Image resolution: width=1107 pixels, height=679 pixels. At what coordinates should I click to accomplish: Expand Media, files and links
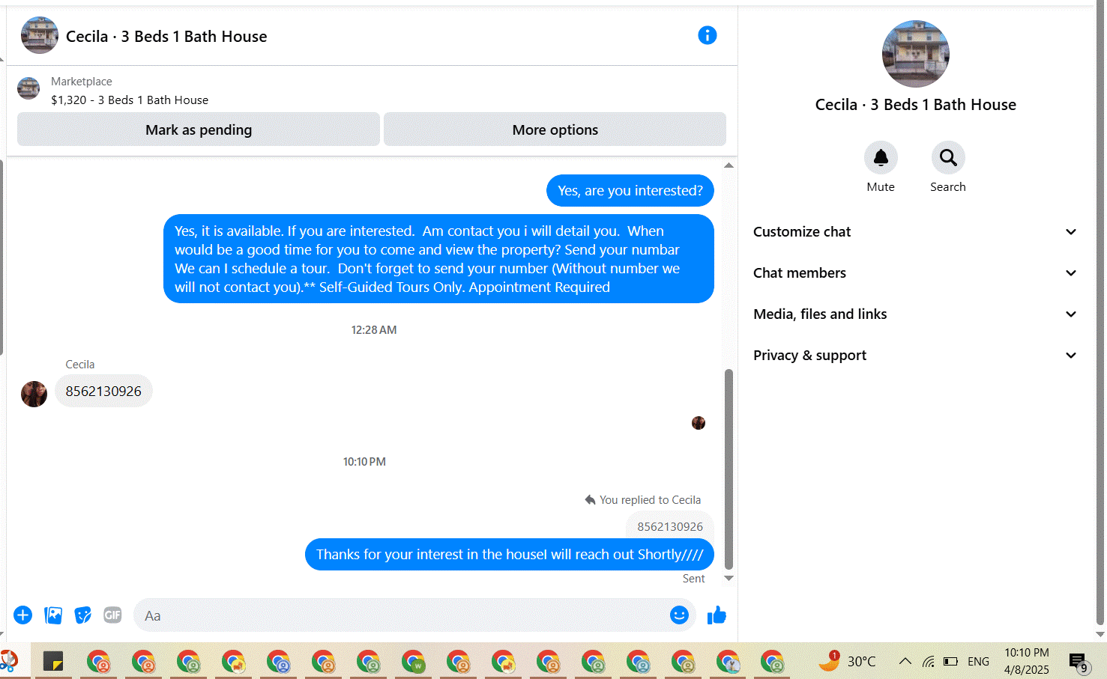[915, 314]
